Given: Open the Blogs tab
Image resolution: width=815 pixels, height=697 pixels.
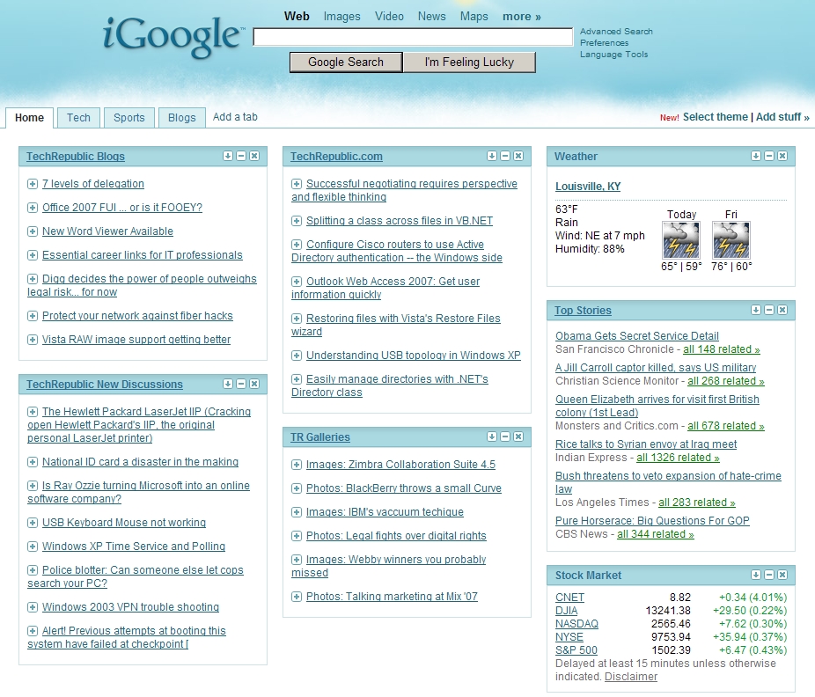Looking at the screenshot, I should [x=182, y=117].
